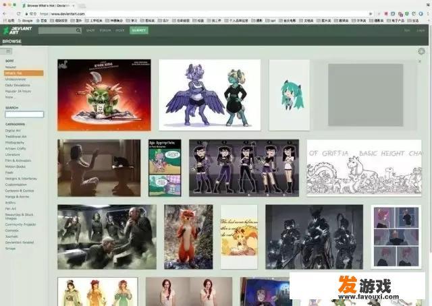Open the red fox figure thumbnail

point(188,237)
